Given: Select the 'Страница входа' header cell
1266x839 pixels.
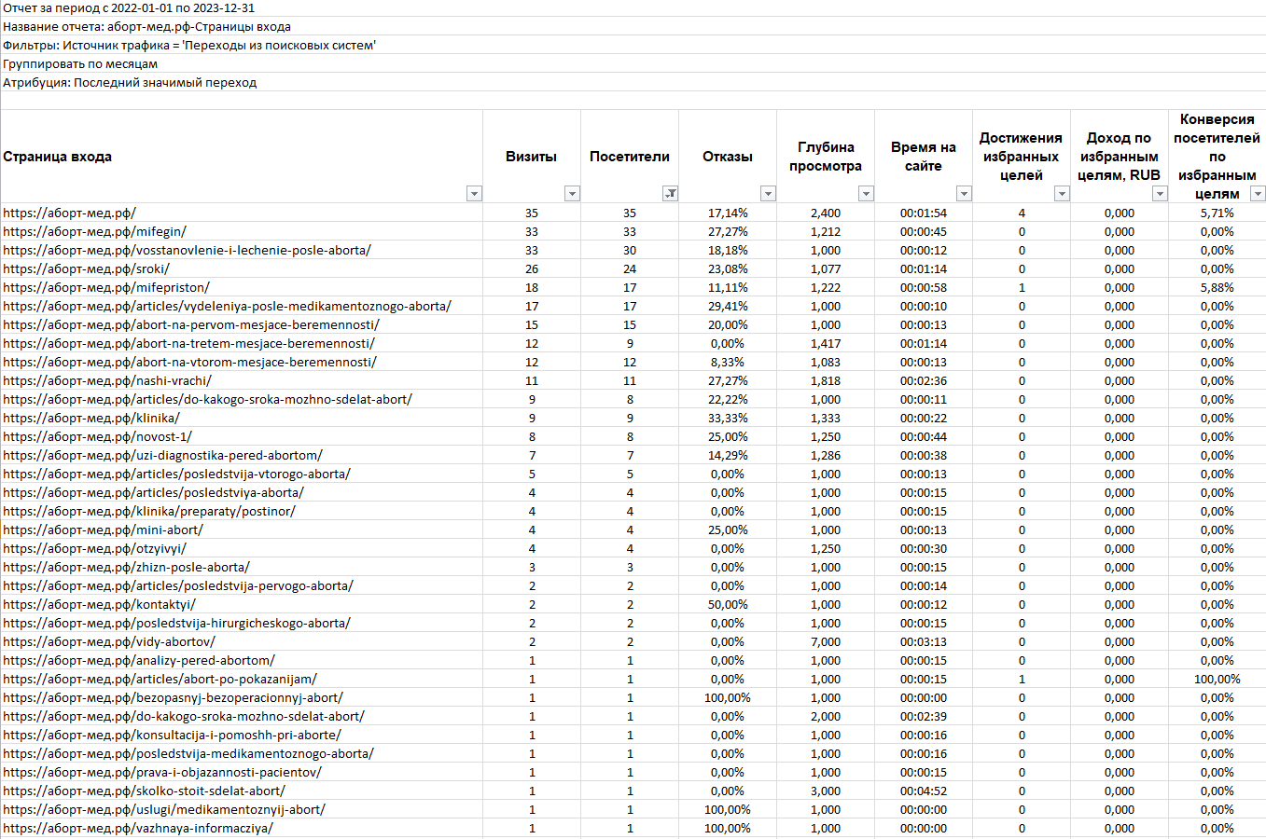Looking at the screenshot, I should [x=58, y=157].
